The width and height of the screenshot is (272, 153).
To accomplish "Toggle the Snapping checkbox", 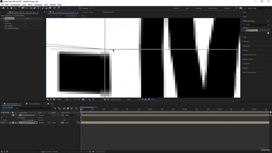I will pyautogui.click(x=80, y=8).
